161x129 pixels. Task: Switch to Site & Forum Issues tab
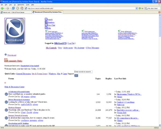[16, 12]
